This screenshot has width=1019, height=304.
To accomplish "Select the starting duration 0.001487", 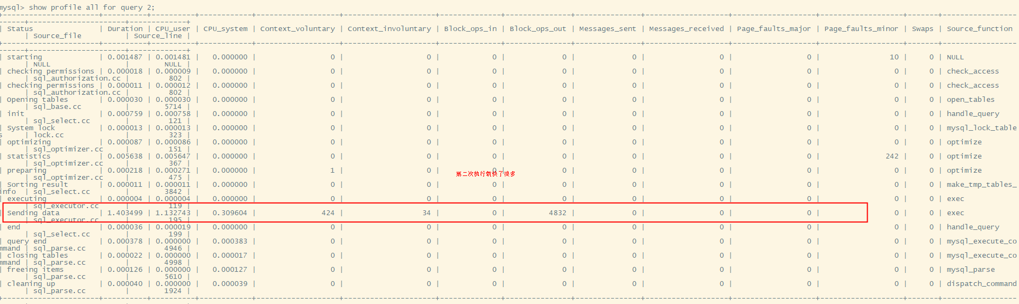I will click(x=125, y=57).
